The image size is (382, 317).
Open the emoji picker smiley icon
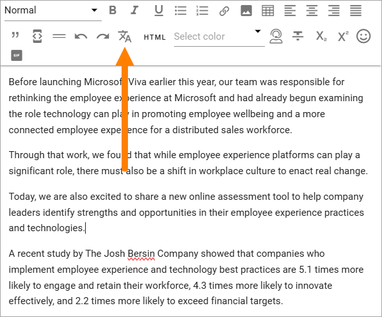pos(363,37)
